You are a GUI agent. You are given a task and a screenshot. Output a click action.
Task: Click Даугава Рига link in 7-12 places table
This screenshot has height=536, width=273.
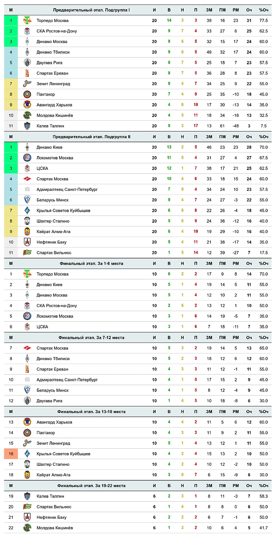(x=49, y=401)
